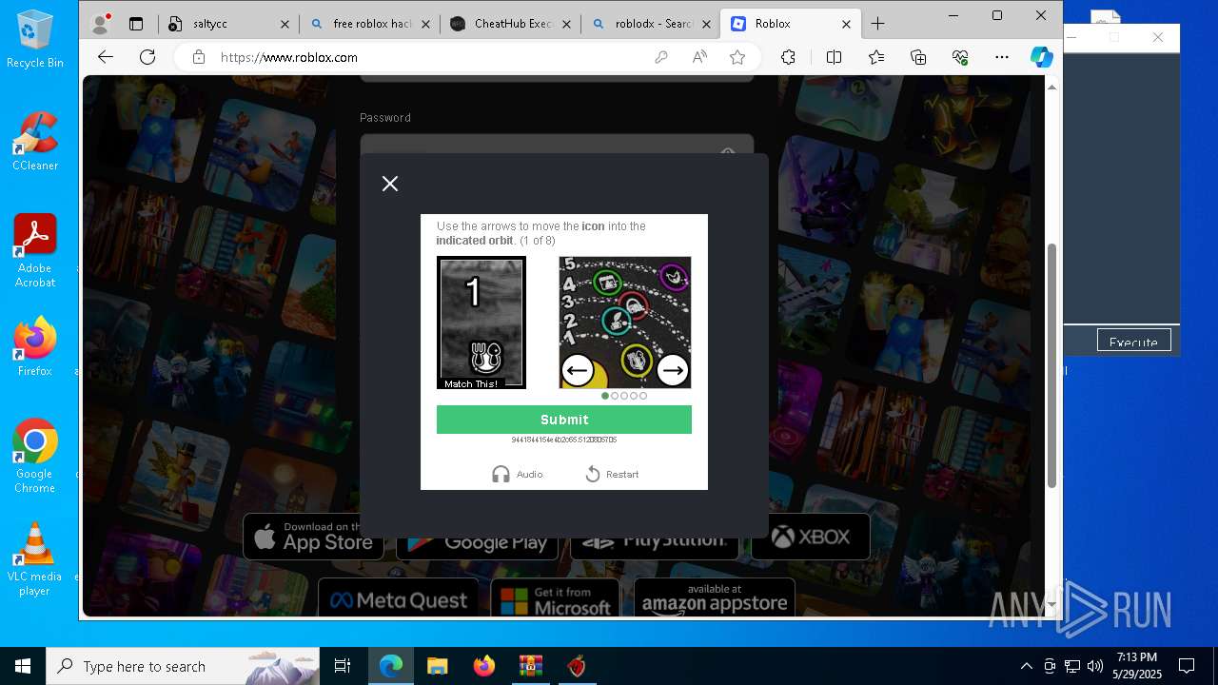This screenshot has width=1218, height=685.
Task: Open File Explorer from taskbar
Action: 437,666
